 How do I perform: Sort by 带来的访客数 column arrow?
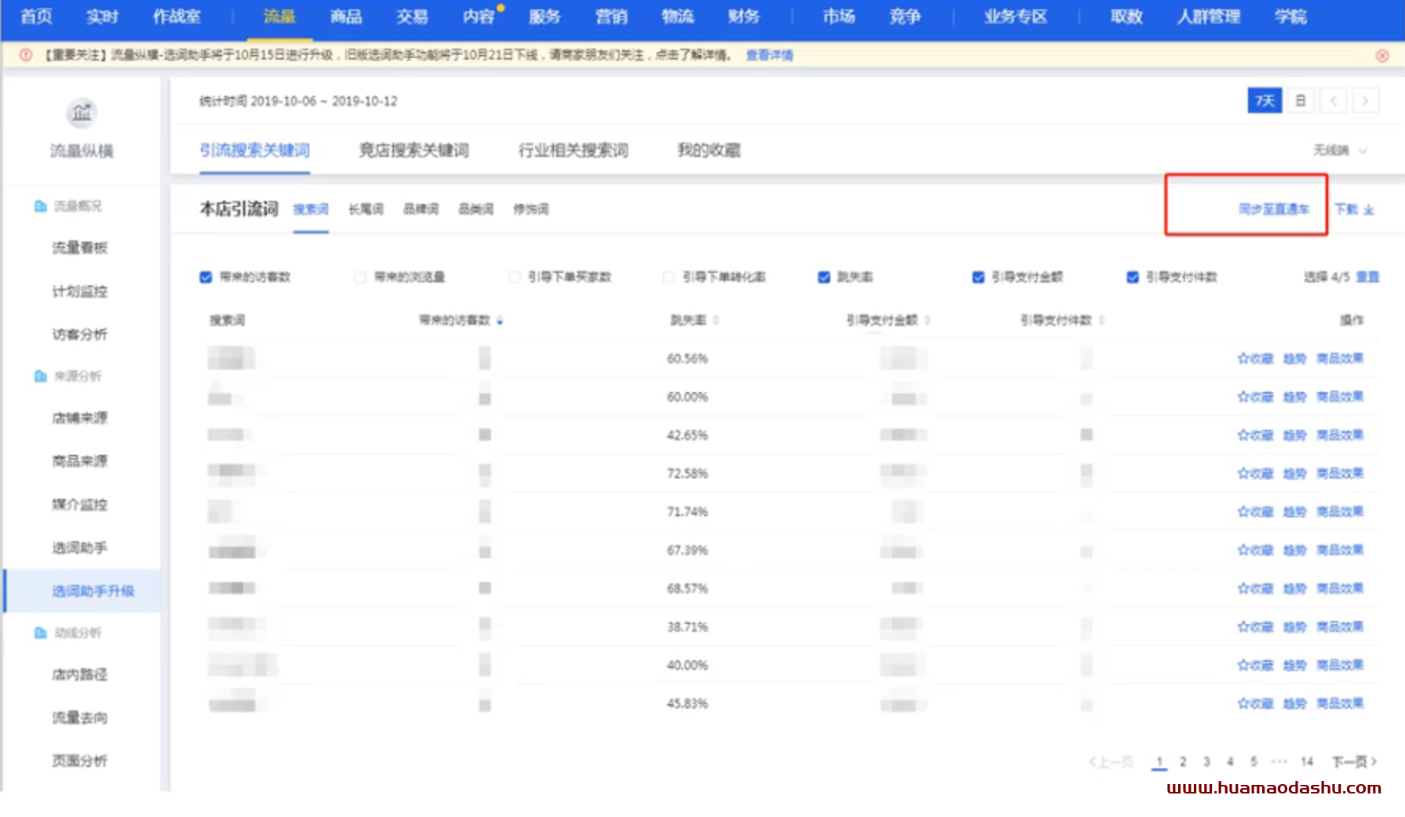[500, 321]
